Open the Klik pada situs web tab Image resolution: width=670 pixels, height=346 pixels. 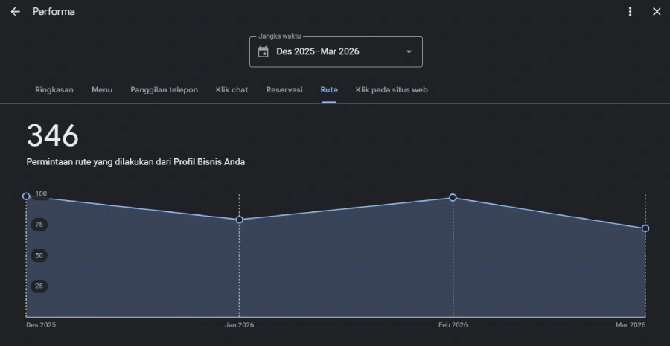392,90
